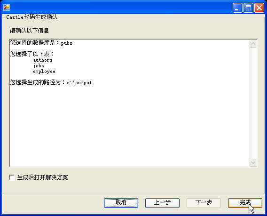This screenshot has width=267, height=216.
Task: Click the greyed-out 下一步 button
Action: (204, 203)
